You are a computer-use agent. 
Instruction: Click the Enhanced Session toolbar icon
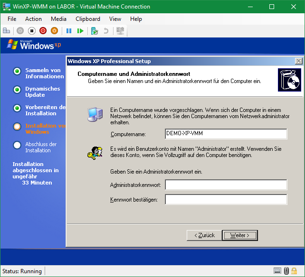120,31
